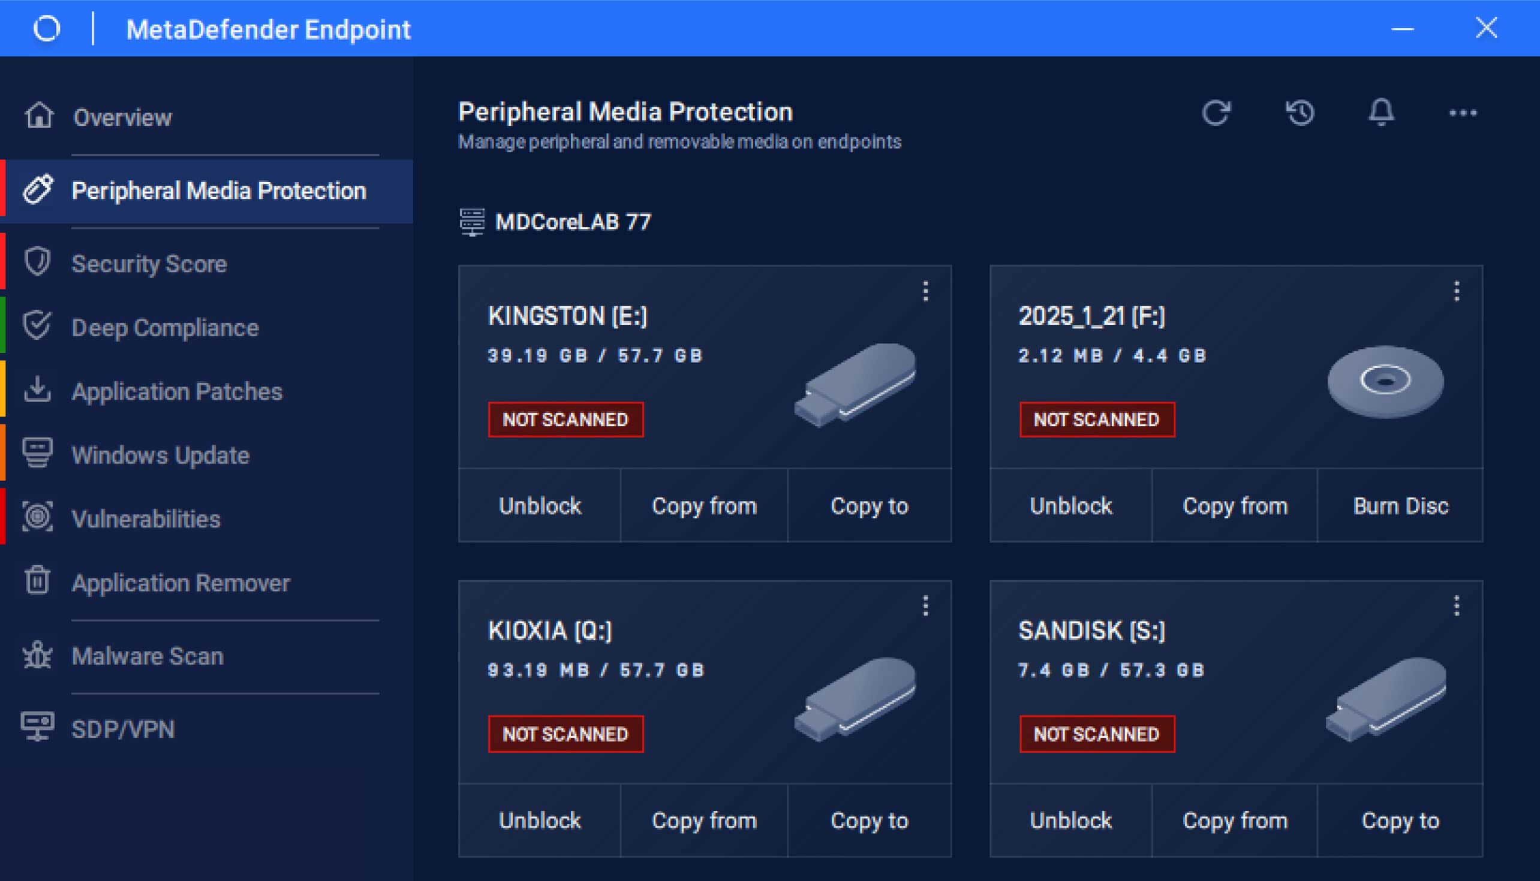Click the Deep Compliance checkmark shield icon

[x=37, y=326]
